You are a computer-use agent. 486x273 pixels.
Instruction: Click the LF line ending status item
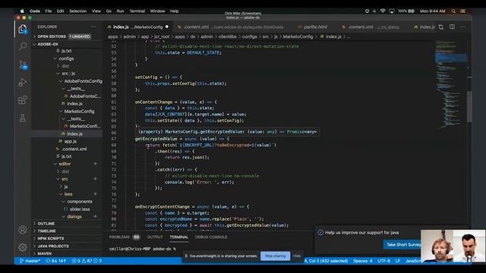tap(397, 261)
